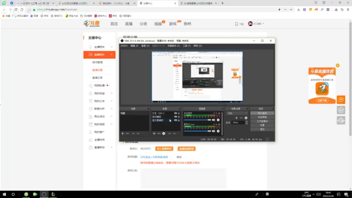Go to the 分类 tab in Douyu header
352x198 pixels.
coord(143,24)
